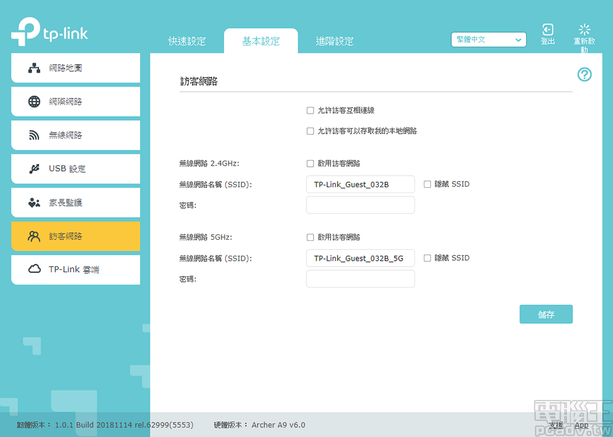The height and width of the screenshot is (437, 613).
Task: Click the 登出 logout icon
Action: (x=547, y=33)
